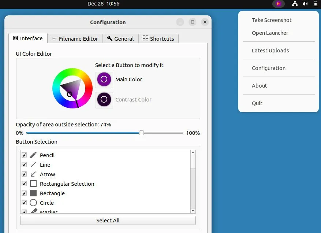Click the button list scrollbar up arrow
Image resolution: width=321 pixels, height=233 pixels.
[x=193, y=153]
